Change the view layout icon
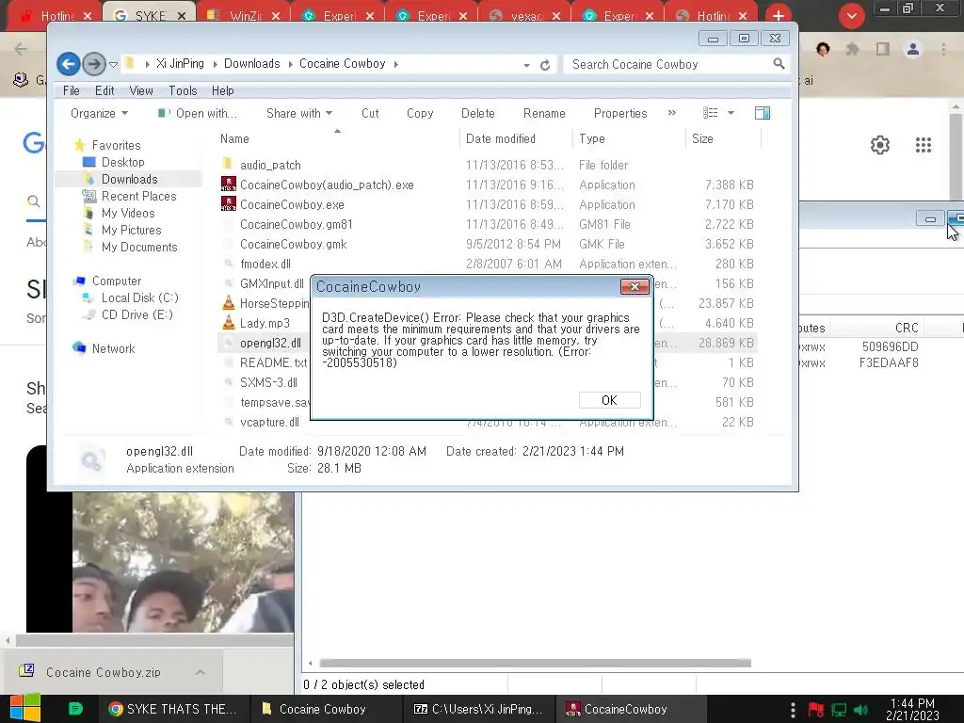The width and height of the screenshot is (964, 723). (711, 113)
